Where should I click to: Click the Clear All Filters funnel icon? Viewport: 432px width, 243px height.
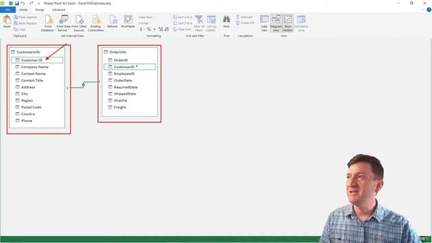pos(199,23)
